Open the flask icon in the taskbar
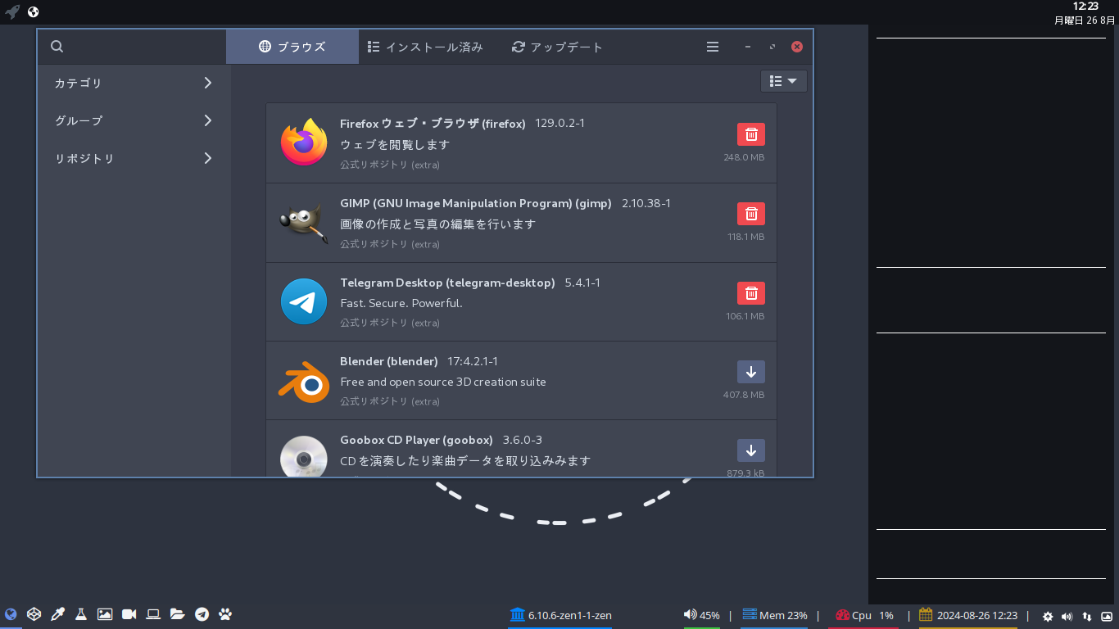 tap(81, 614)
